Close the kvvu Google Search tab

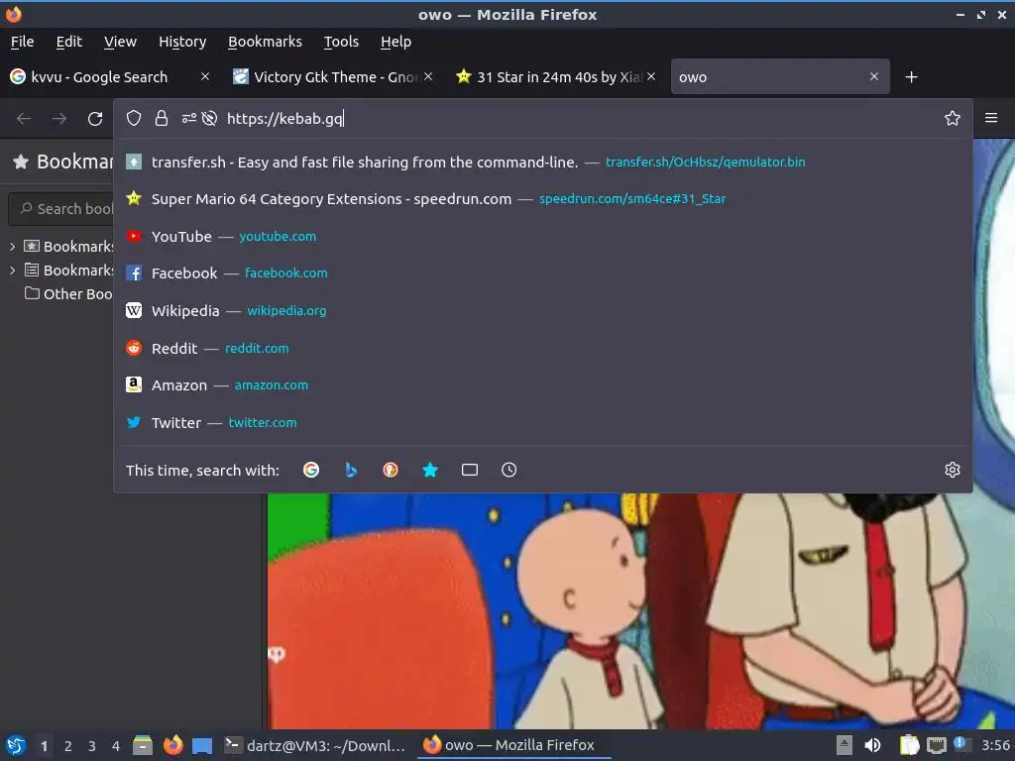pos(205,76)
